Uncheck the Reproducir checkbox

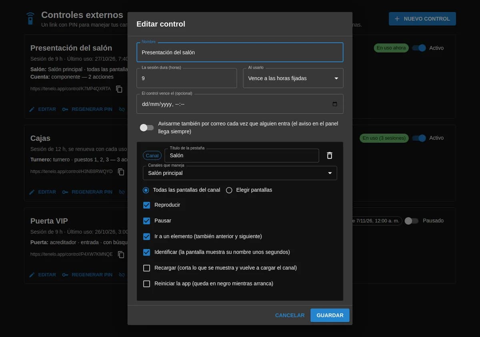point(146,205)
